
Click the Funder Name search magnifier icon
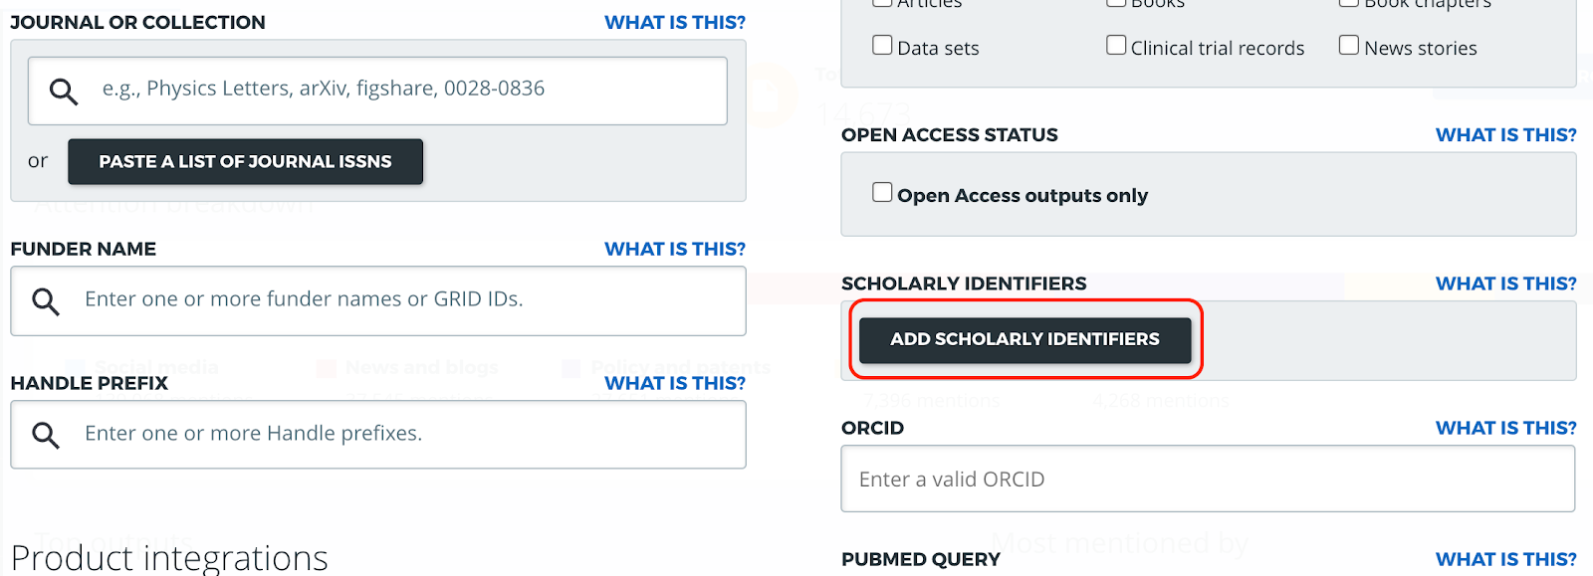[x=46, y=300]
